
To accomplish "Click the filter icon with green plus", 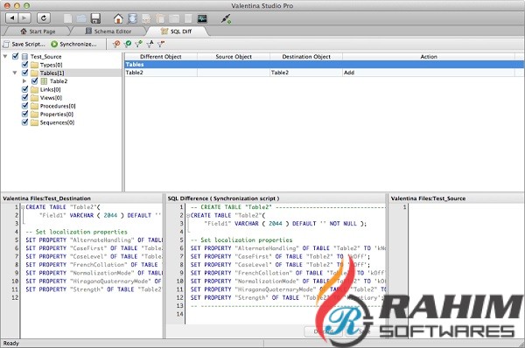I will (x=138, y=44).
